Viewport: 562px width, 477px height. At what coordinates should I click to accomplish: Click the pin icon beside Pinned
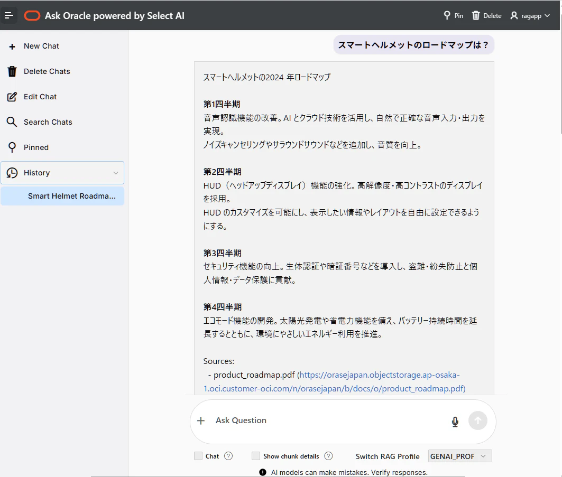click(12, 147)
